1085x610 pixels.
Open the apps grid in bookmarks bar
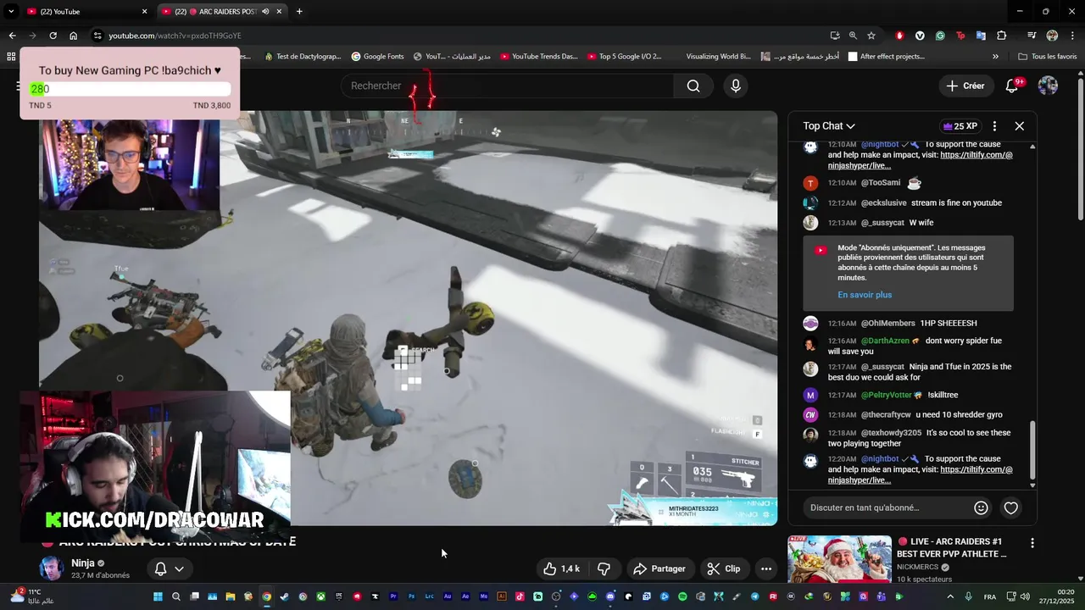pos(11,57)
